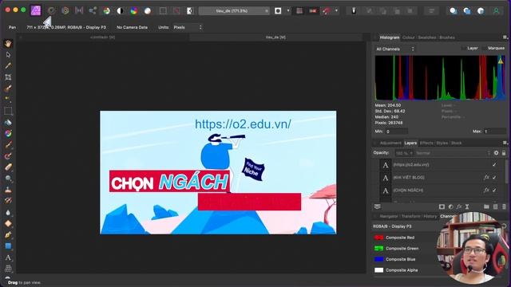Click the Deselect toolbar icon
Viewport: 511px width, 287px height.
(x=176, y=10)
